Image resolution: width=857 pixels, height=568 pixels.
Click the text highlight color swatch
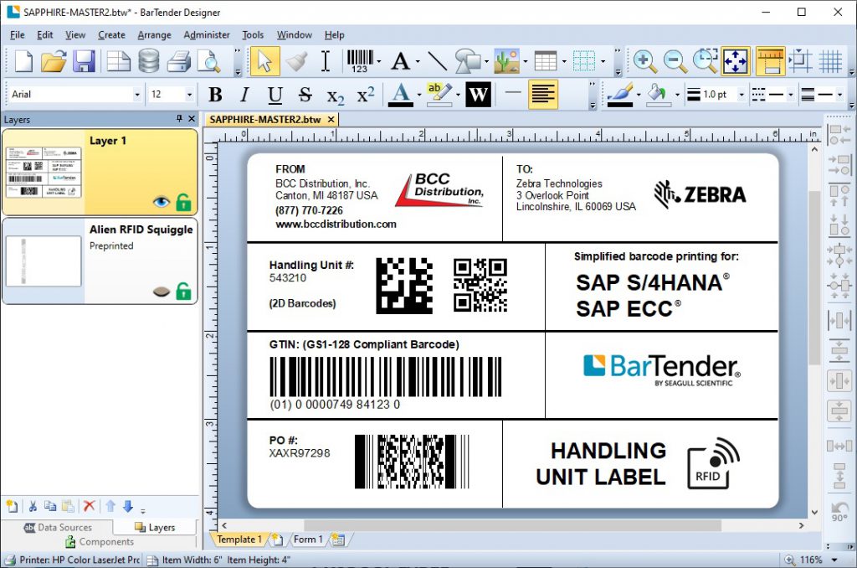[439, 95]
